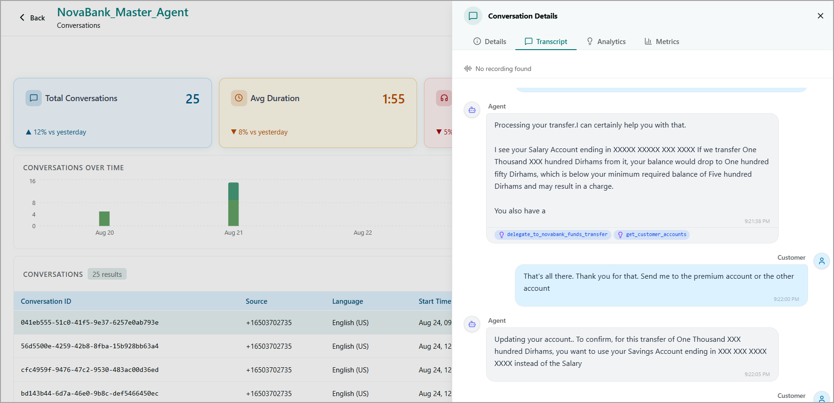Image resolution: width=834 pixels, height=403 pixels.
Task: Click the Conversation ID column header
Action: click(46, 301)
